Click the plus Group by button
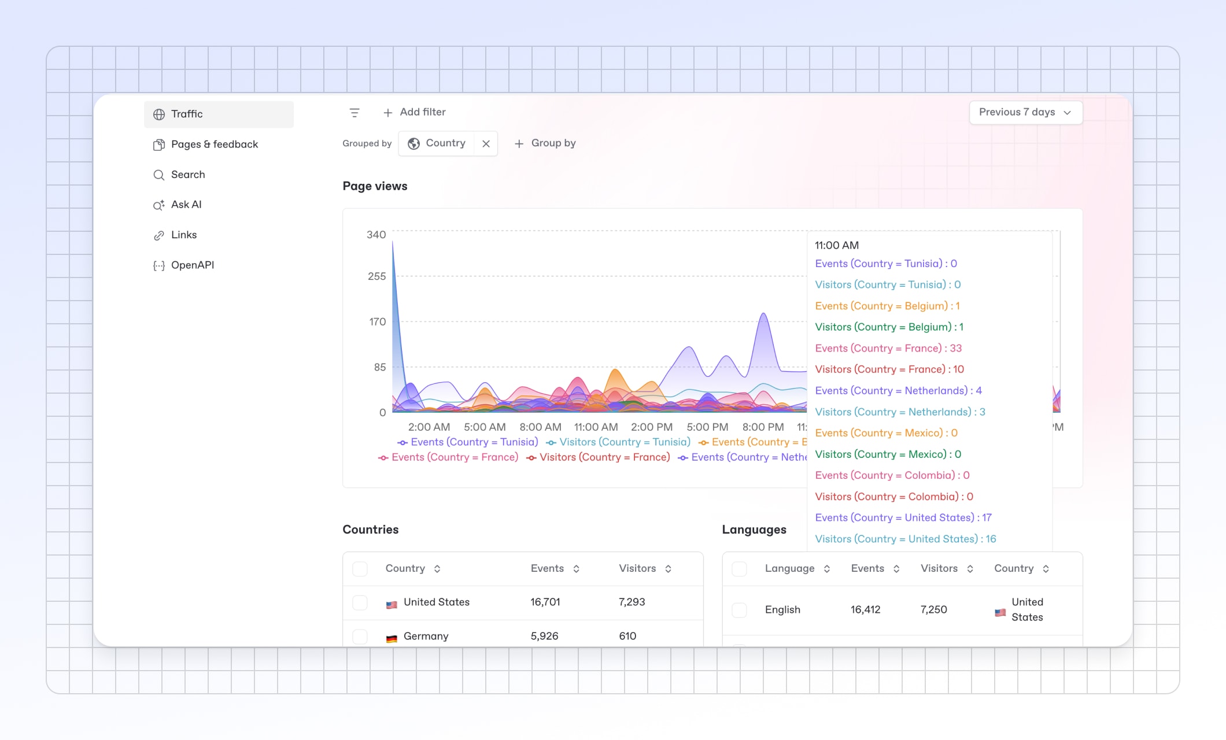This screenshot has height=740, width=1226. [x=545, y=143]
